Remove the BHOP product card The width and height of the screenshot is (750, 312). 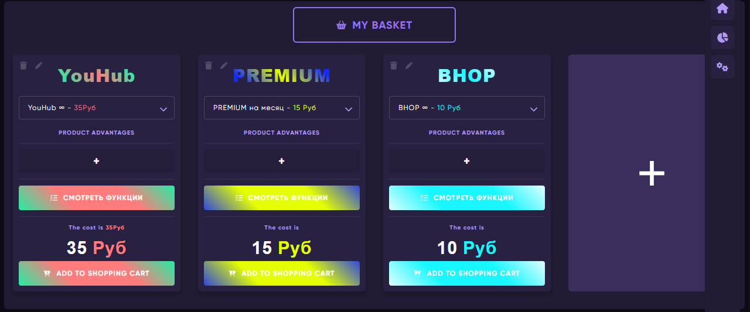[x=394, y=66]
